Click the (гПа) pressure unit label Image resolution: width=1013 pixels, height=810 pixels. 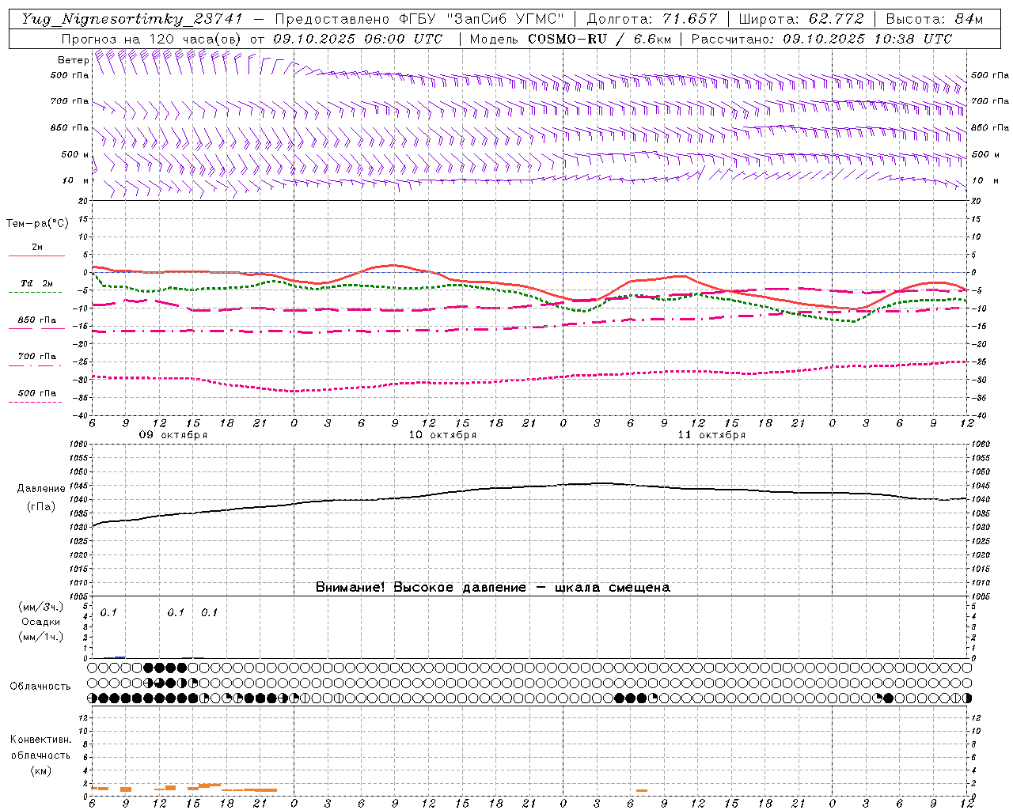[x=41, y=507]
